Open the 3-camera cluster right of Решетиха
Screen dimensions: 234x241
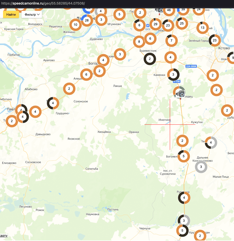coord(101,20)
